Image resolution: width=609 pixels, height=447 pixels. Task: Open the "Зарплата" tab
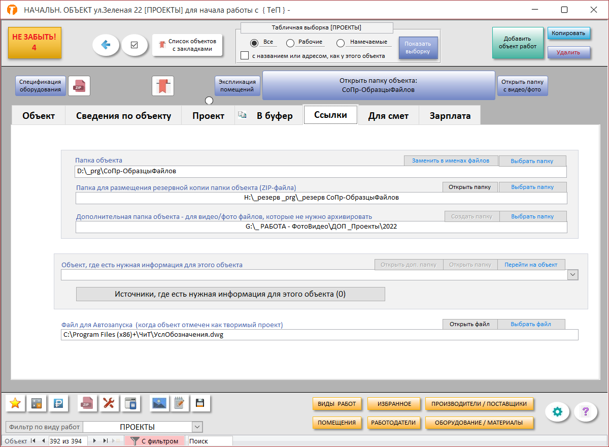point(450,115)
